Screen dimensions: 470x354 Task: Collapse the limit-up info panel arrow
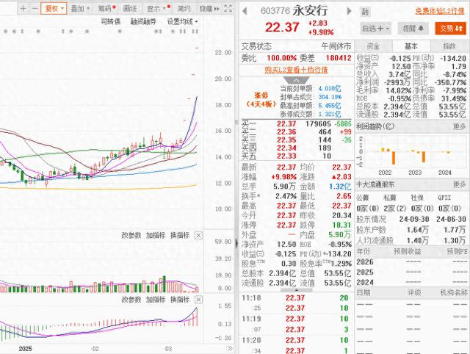[296, 80]
